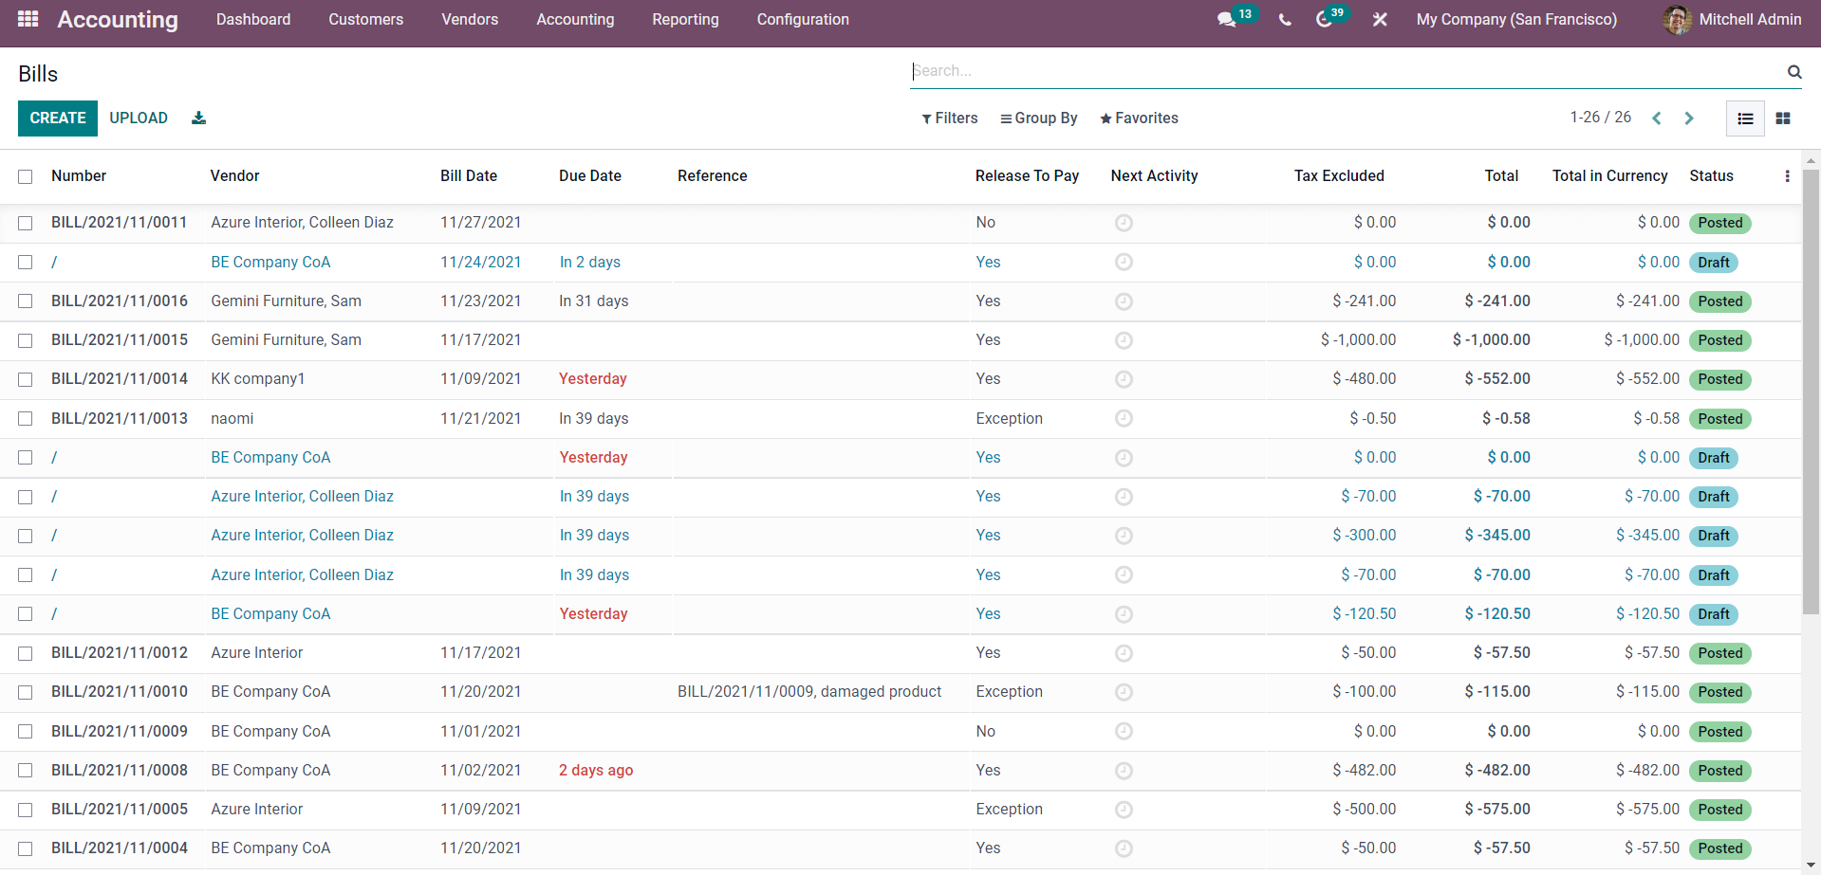1821x875 pixels.
Task: Open the Configuration menu
Action: (803, 20)
